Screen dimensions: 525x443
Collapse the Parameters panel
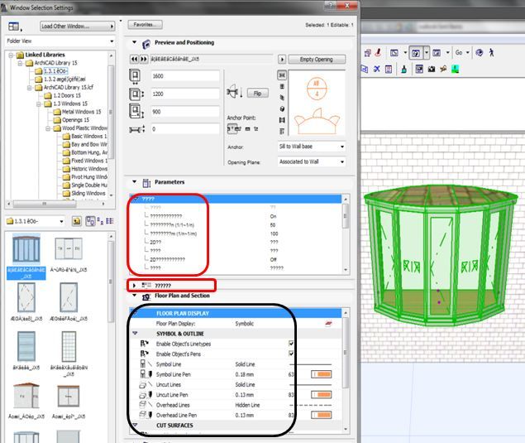click(x=134, y=181)
